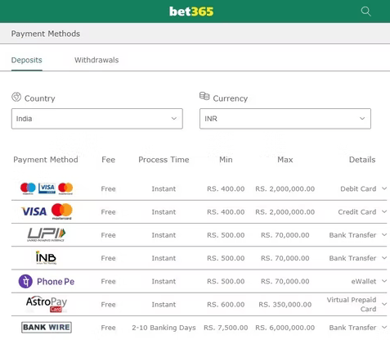The image size is (390, 340).
Task: Click the Credit Card details label
Action: click(357, 212)
